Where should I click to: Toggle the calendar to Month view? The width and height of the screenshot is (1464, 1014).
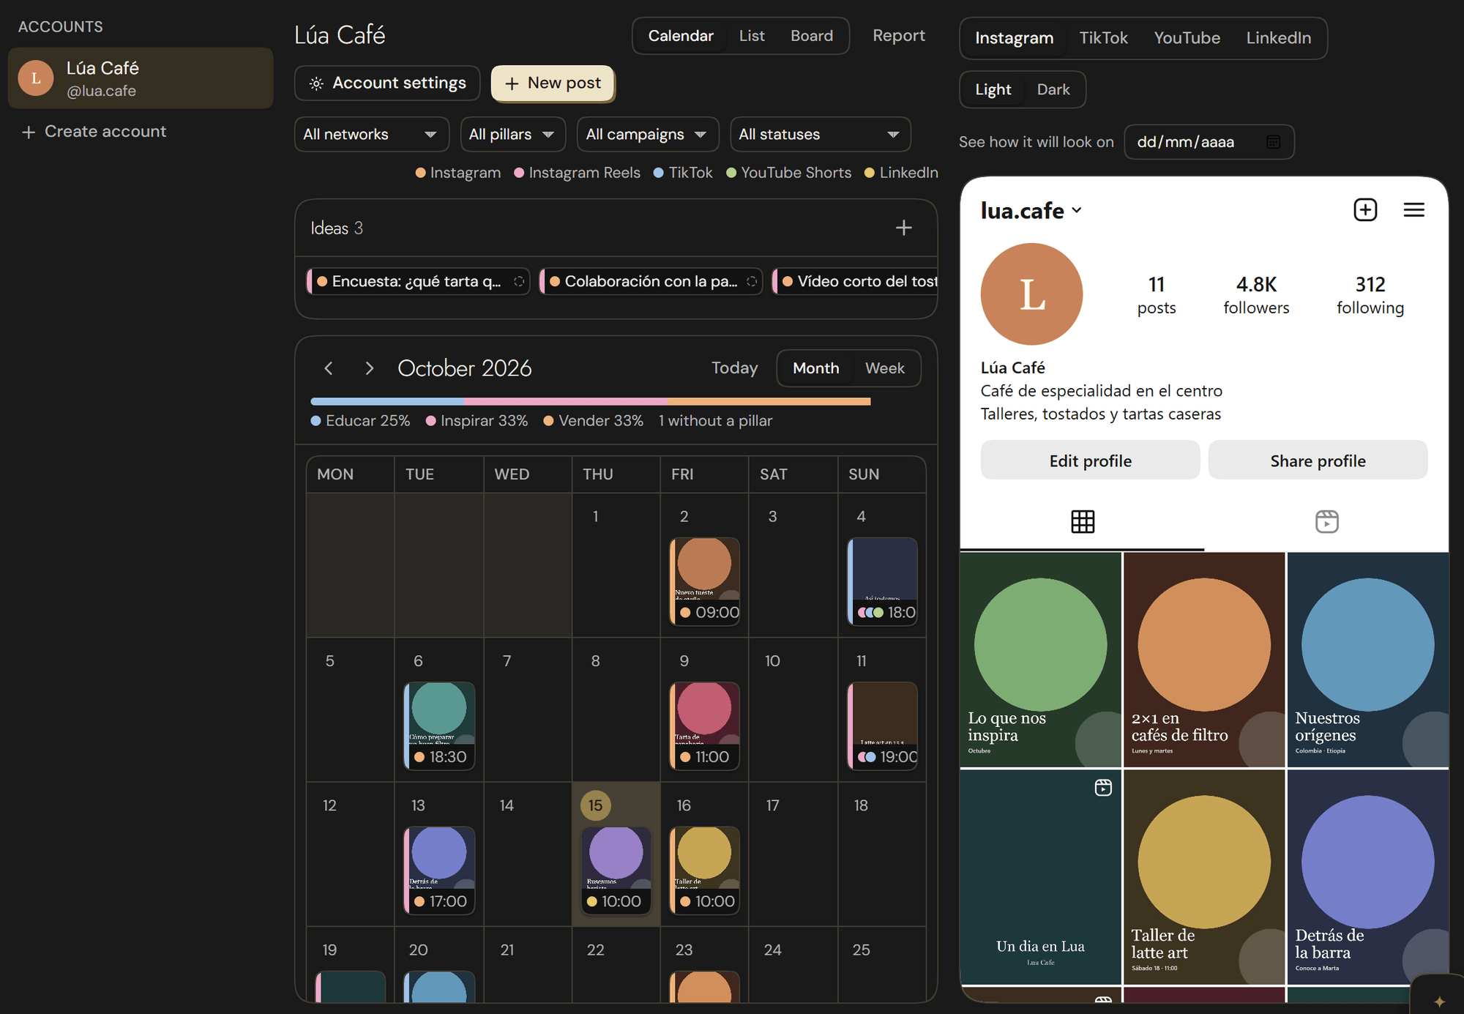815,368
